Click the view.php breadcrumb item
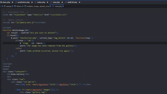This screenshot has width=167, height=94. point(58,6)
